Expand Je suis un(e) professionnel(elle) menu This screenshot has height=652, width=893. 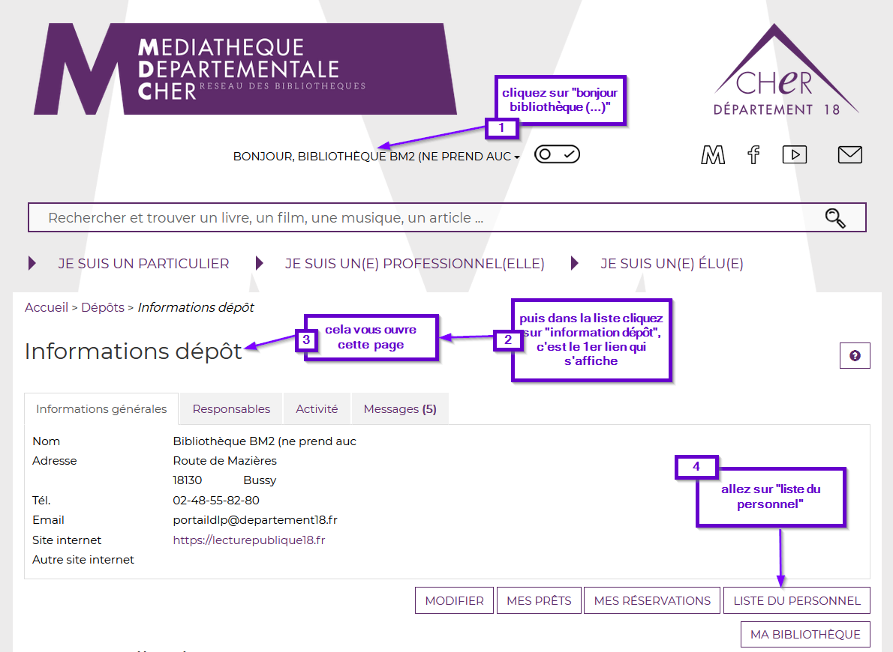(x=414, y=264)
